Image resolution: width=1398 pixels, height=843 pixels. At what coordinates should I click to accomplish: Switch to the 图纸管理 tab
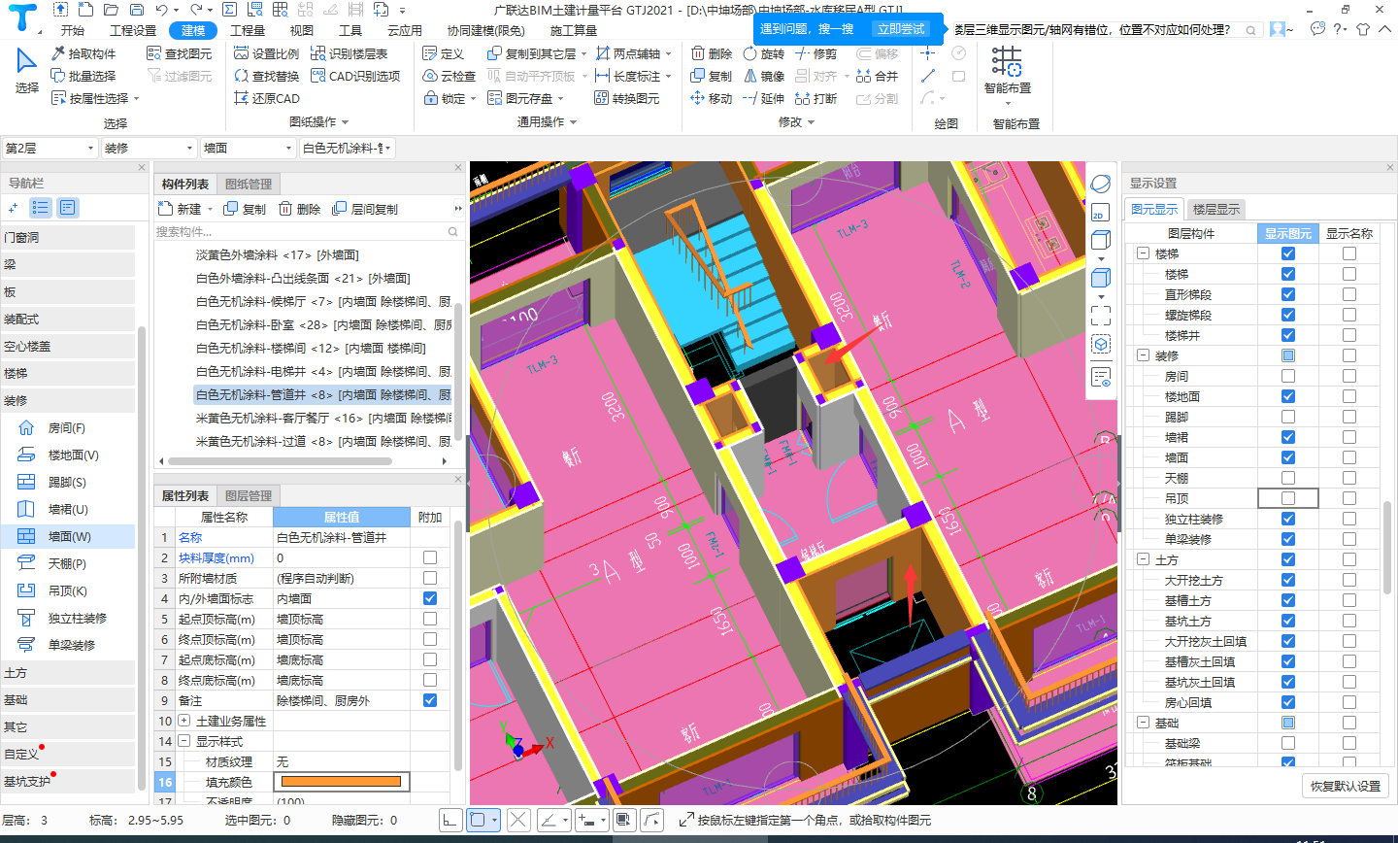249,185
